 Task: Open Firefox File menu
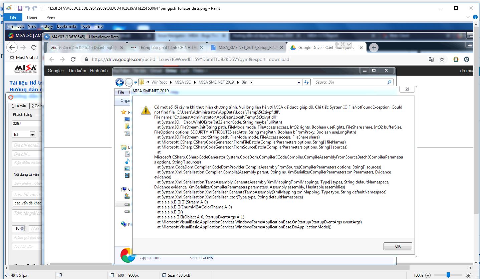(x=10, y=26)
